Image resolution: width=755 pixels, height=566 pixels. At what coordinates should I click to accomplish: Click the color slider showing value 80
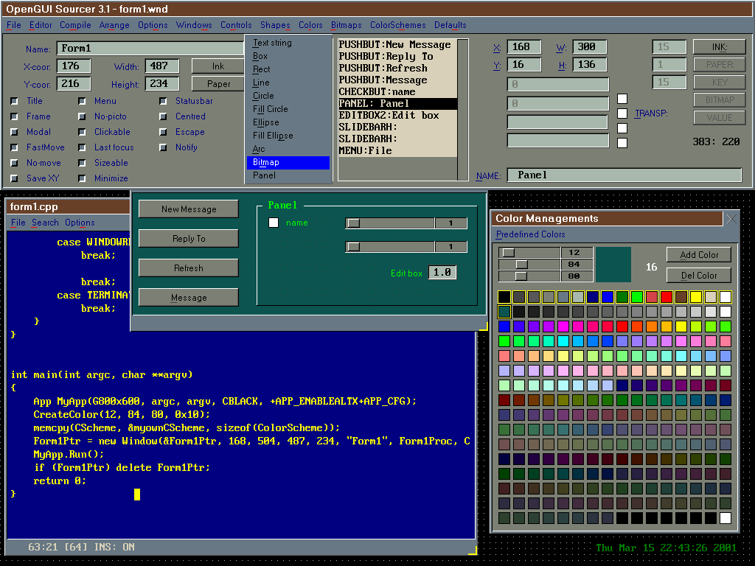529,276
